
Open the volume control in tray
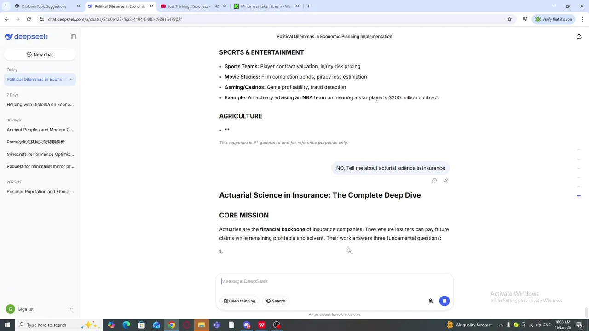click(537, 325)
